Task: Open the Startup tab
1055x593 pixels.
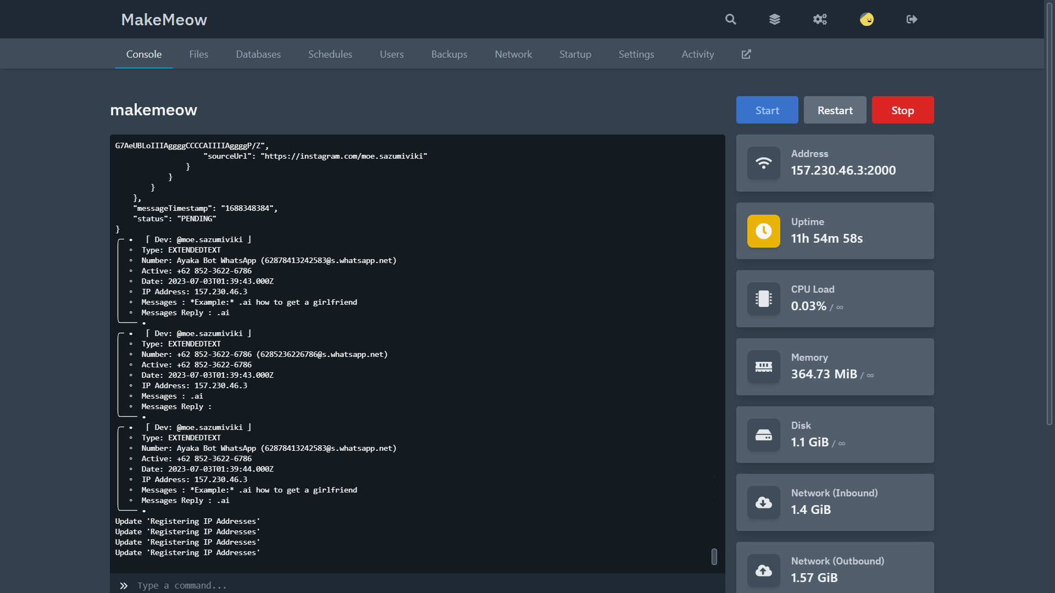Action: coord(575,54)
